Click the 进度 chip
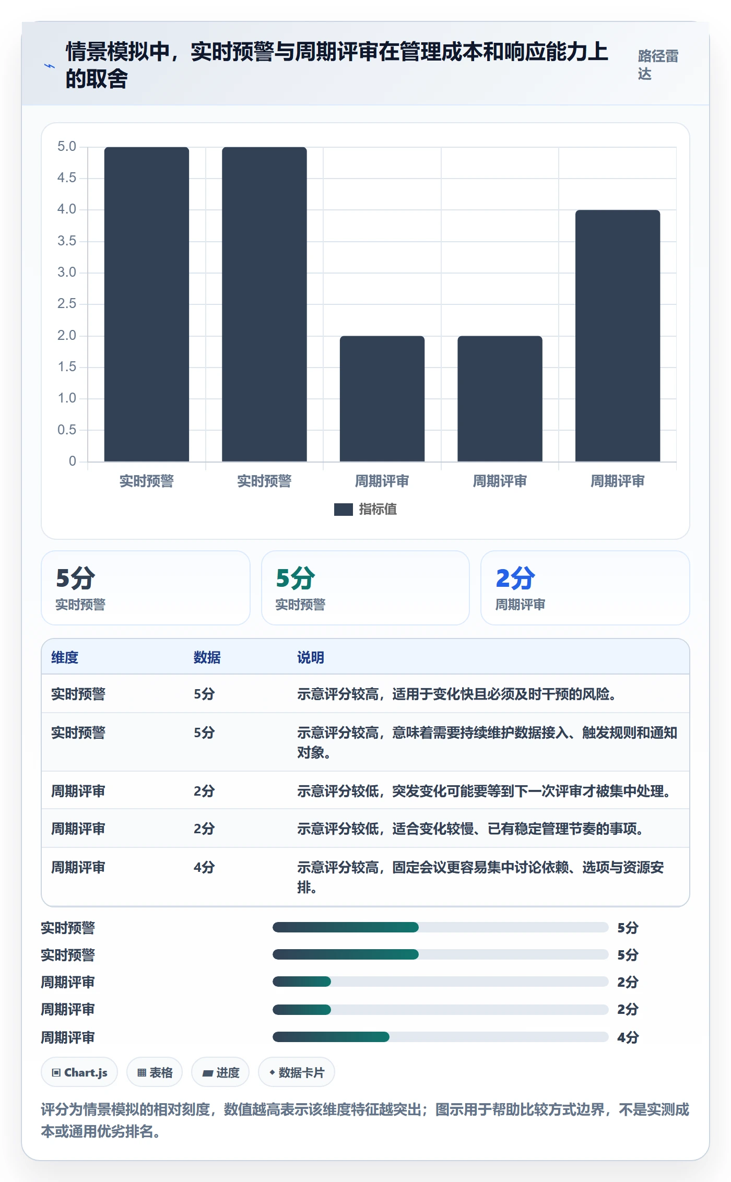 [220, 1072]
